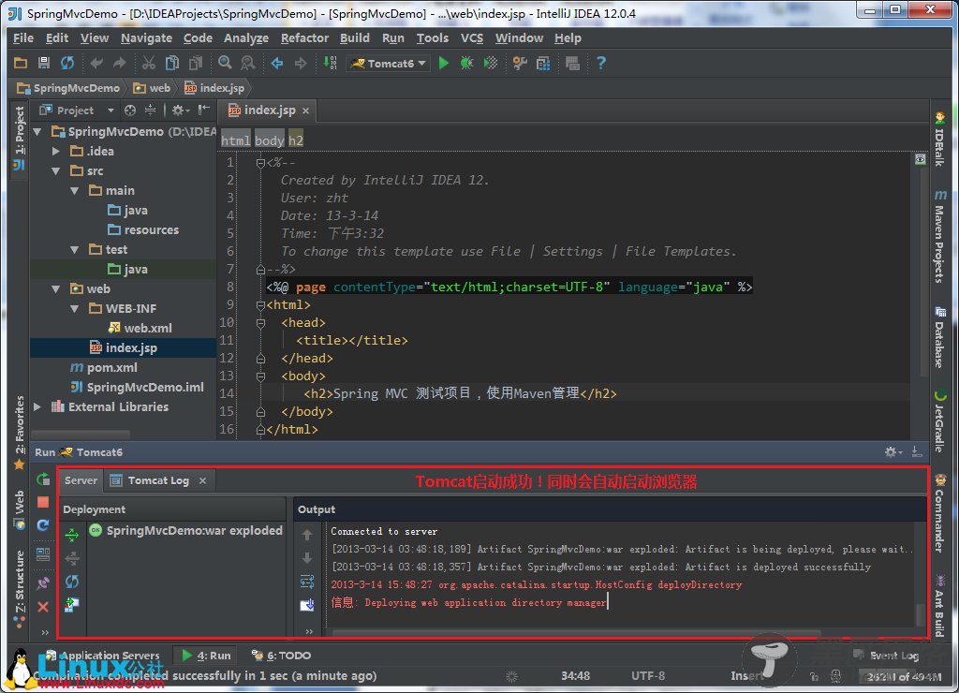This screenshot has width=959, height=693.
Task: Switch to the Server tab
Action: (81, 480)
